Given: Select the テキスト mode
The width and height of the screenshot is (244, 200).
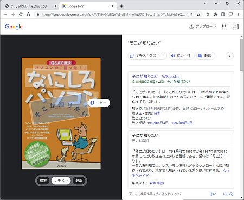Looking at the screenshot, I should click(61, 180).
